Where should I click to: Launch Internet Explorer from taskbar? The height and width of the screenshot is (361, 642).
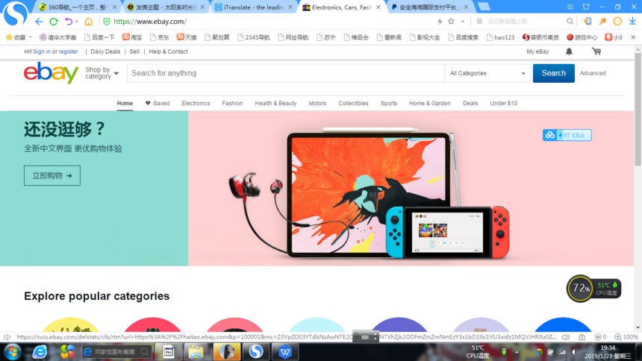click(x=40, y=352)
